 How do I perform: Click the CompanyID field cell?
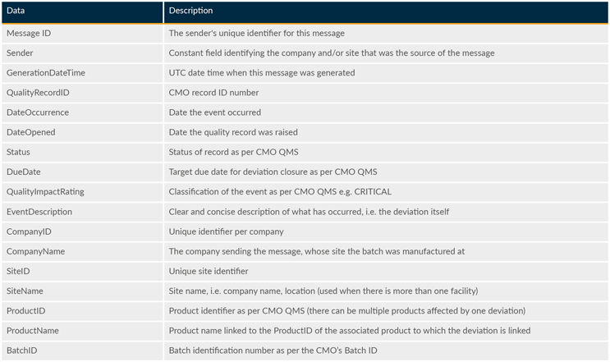pos(29,231)
